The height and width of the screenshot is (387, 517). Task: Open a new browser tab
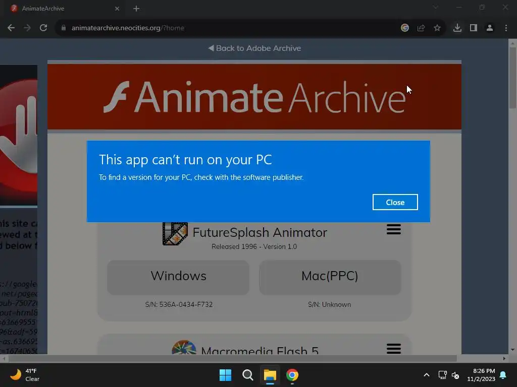136,9
